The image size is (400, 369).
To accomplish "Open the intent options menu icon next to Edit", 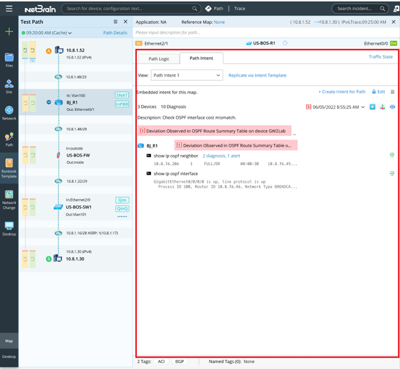I will coord(393,92).
